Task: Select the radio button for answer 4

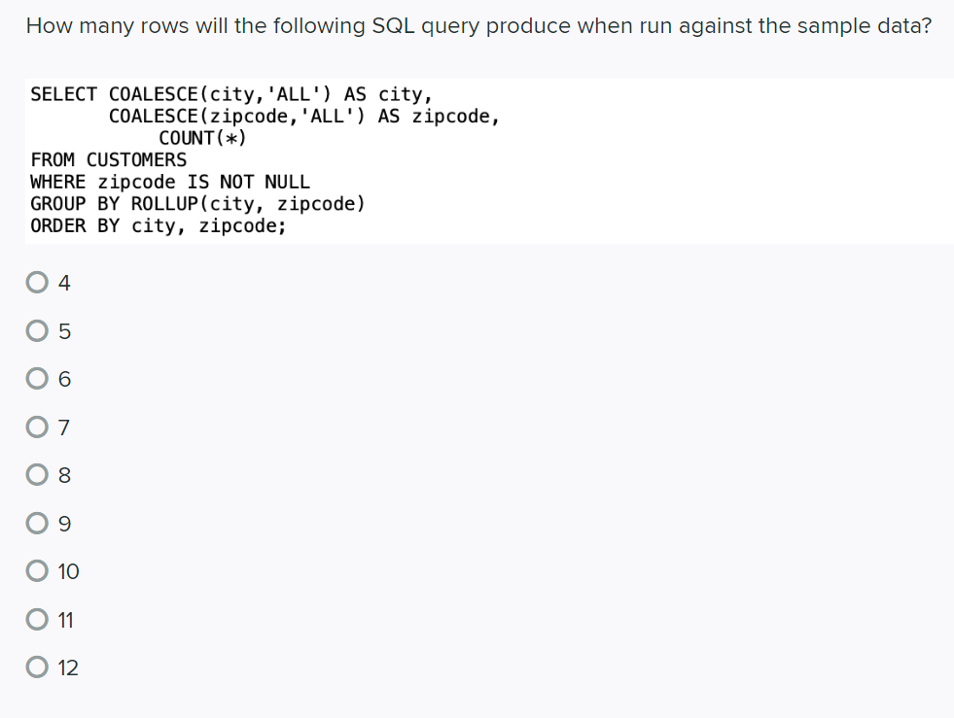Action: 37,282
